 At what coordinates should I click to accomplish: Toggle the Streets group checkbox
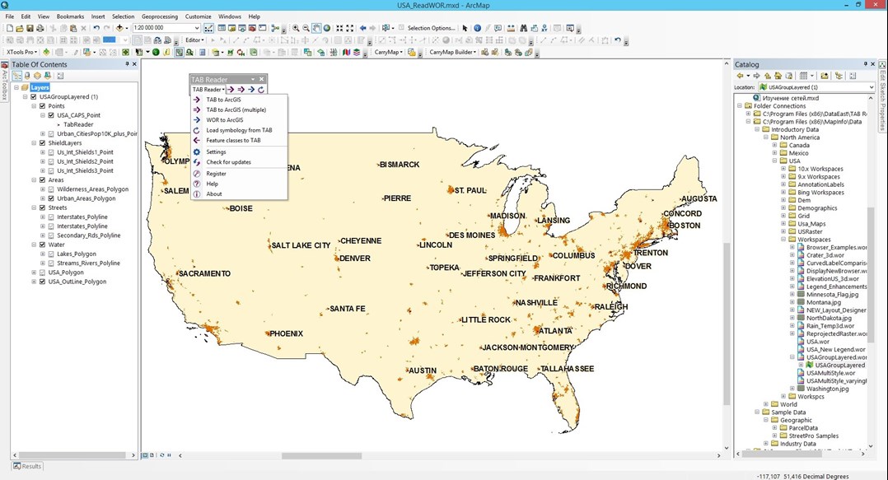(43, 207)
